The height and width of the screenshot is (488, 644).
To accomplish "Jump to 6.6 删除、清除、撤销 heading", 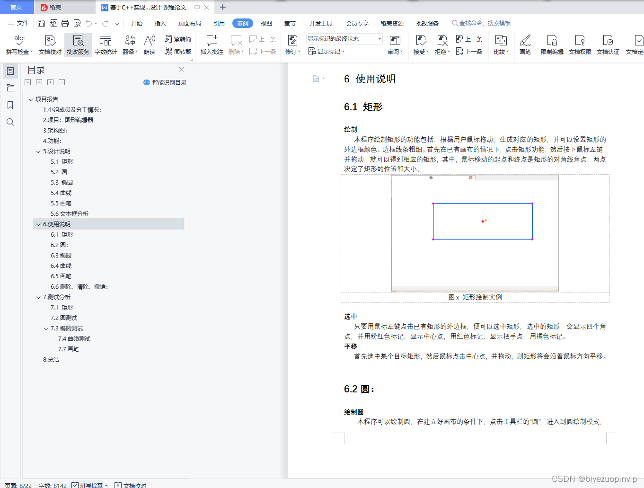I will [x=79, y=287].
